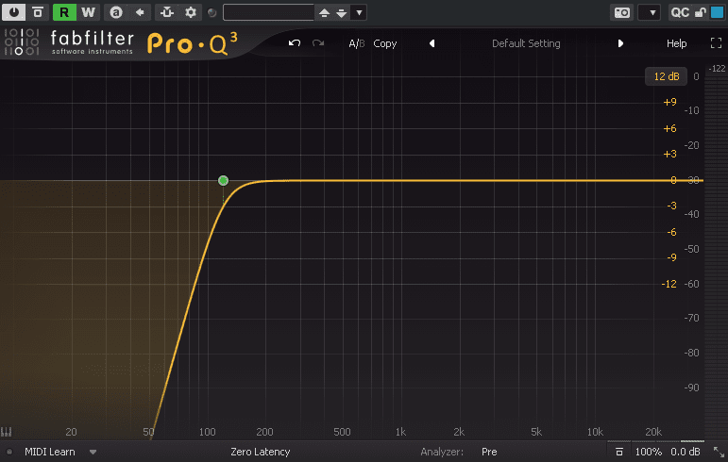This screenshot has height=462, width=728.
Task: Click the camera snapshot icon
Action: 621,12
